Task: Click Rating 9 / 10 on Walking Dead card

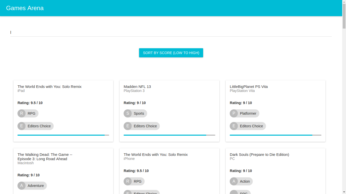Action: 29,175
